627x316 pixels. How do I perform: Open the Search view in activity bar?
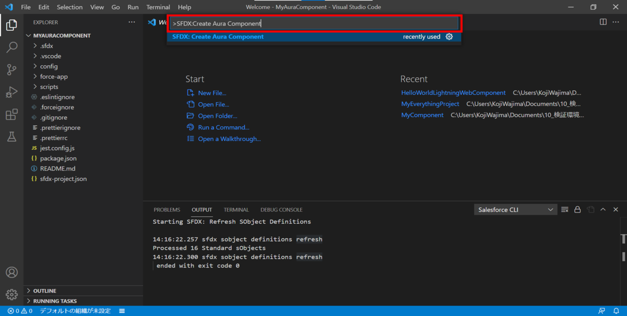[x=11, y=47]
